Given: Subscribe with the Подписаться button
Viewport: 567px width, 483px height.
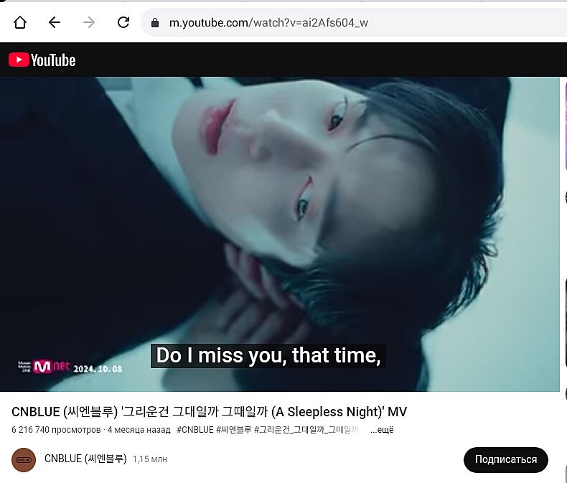Looking at the screenshot, I should (x=505, y=459).
